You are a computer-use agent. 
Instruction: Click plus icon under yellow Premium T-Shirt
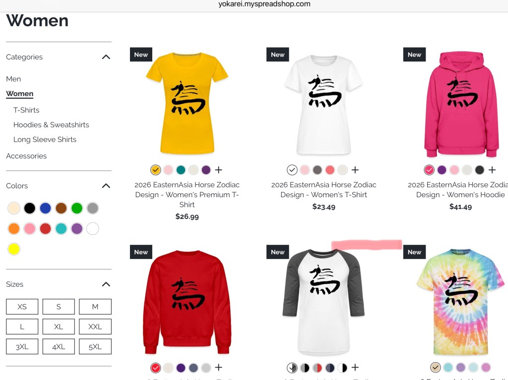(x=219, y=169)
